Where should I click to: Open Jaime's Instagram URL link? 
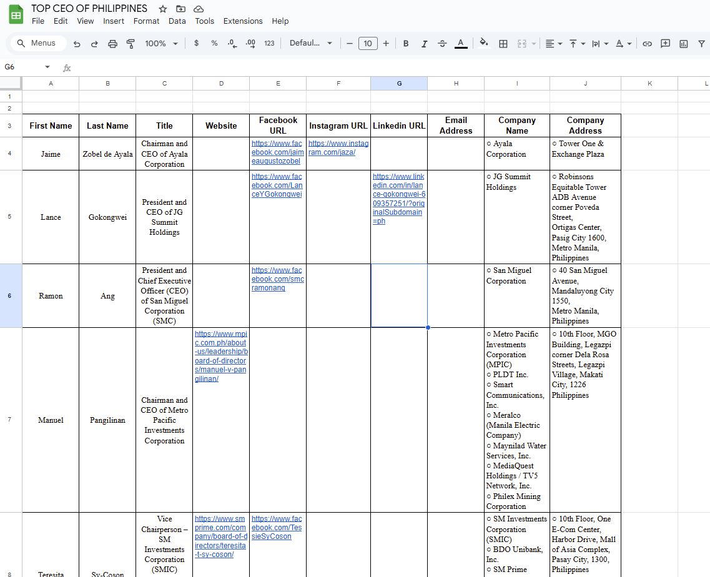point(338,148)
